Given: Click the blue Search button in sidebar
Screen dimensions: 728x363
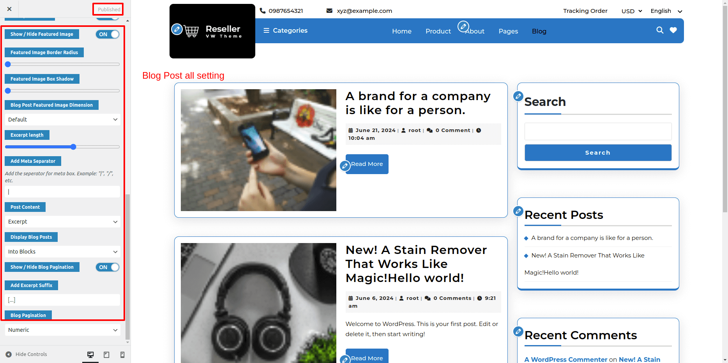Looking at the screenshot, I should (598, 153).
